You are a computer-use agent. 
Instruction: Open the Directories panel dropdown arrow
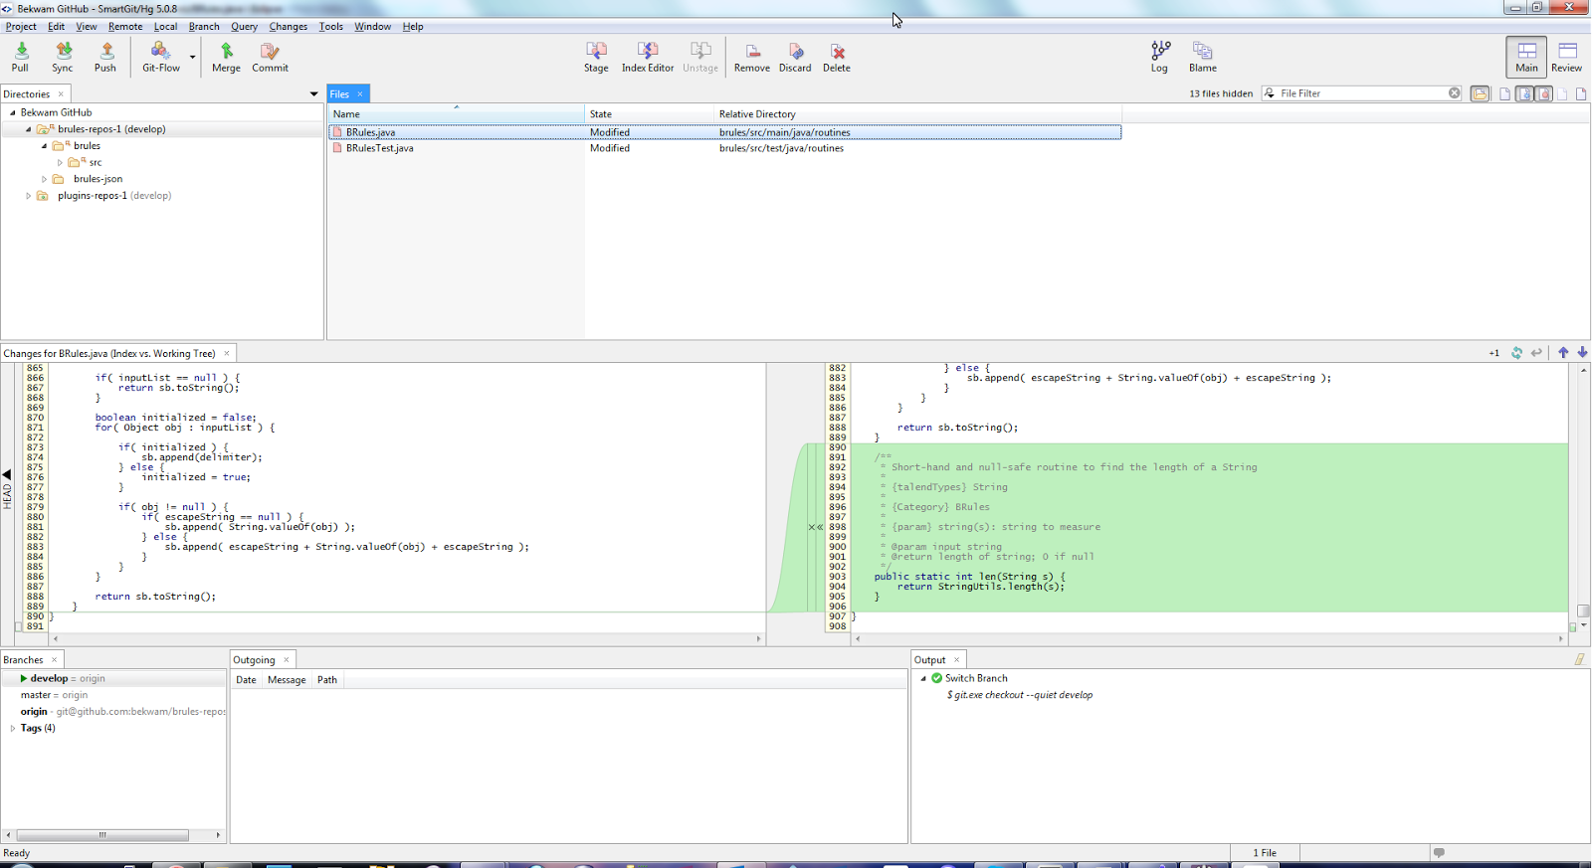click(x=313, y=94)
